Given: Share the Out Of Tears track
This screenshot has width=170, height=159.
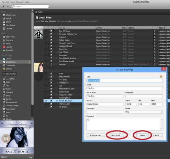Looking at the screenshot, I should coord(51,31).
